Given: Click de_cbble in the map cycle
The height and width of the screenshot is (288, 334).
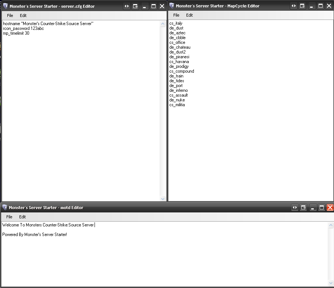Looking at the screenshot, I should (177, 38).
